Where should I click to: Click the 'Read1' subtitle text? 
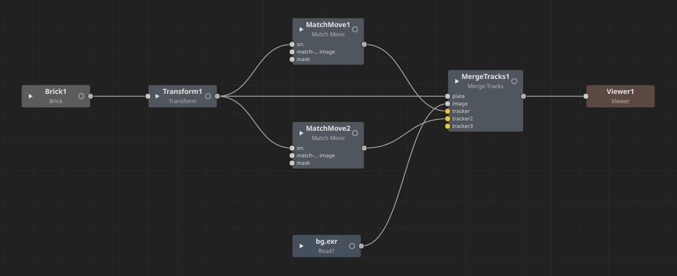(327, 251)
